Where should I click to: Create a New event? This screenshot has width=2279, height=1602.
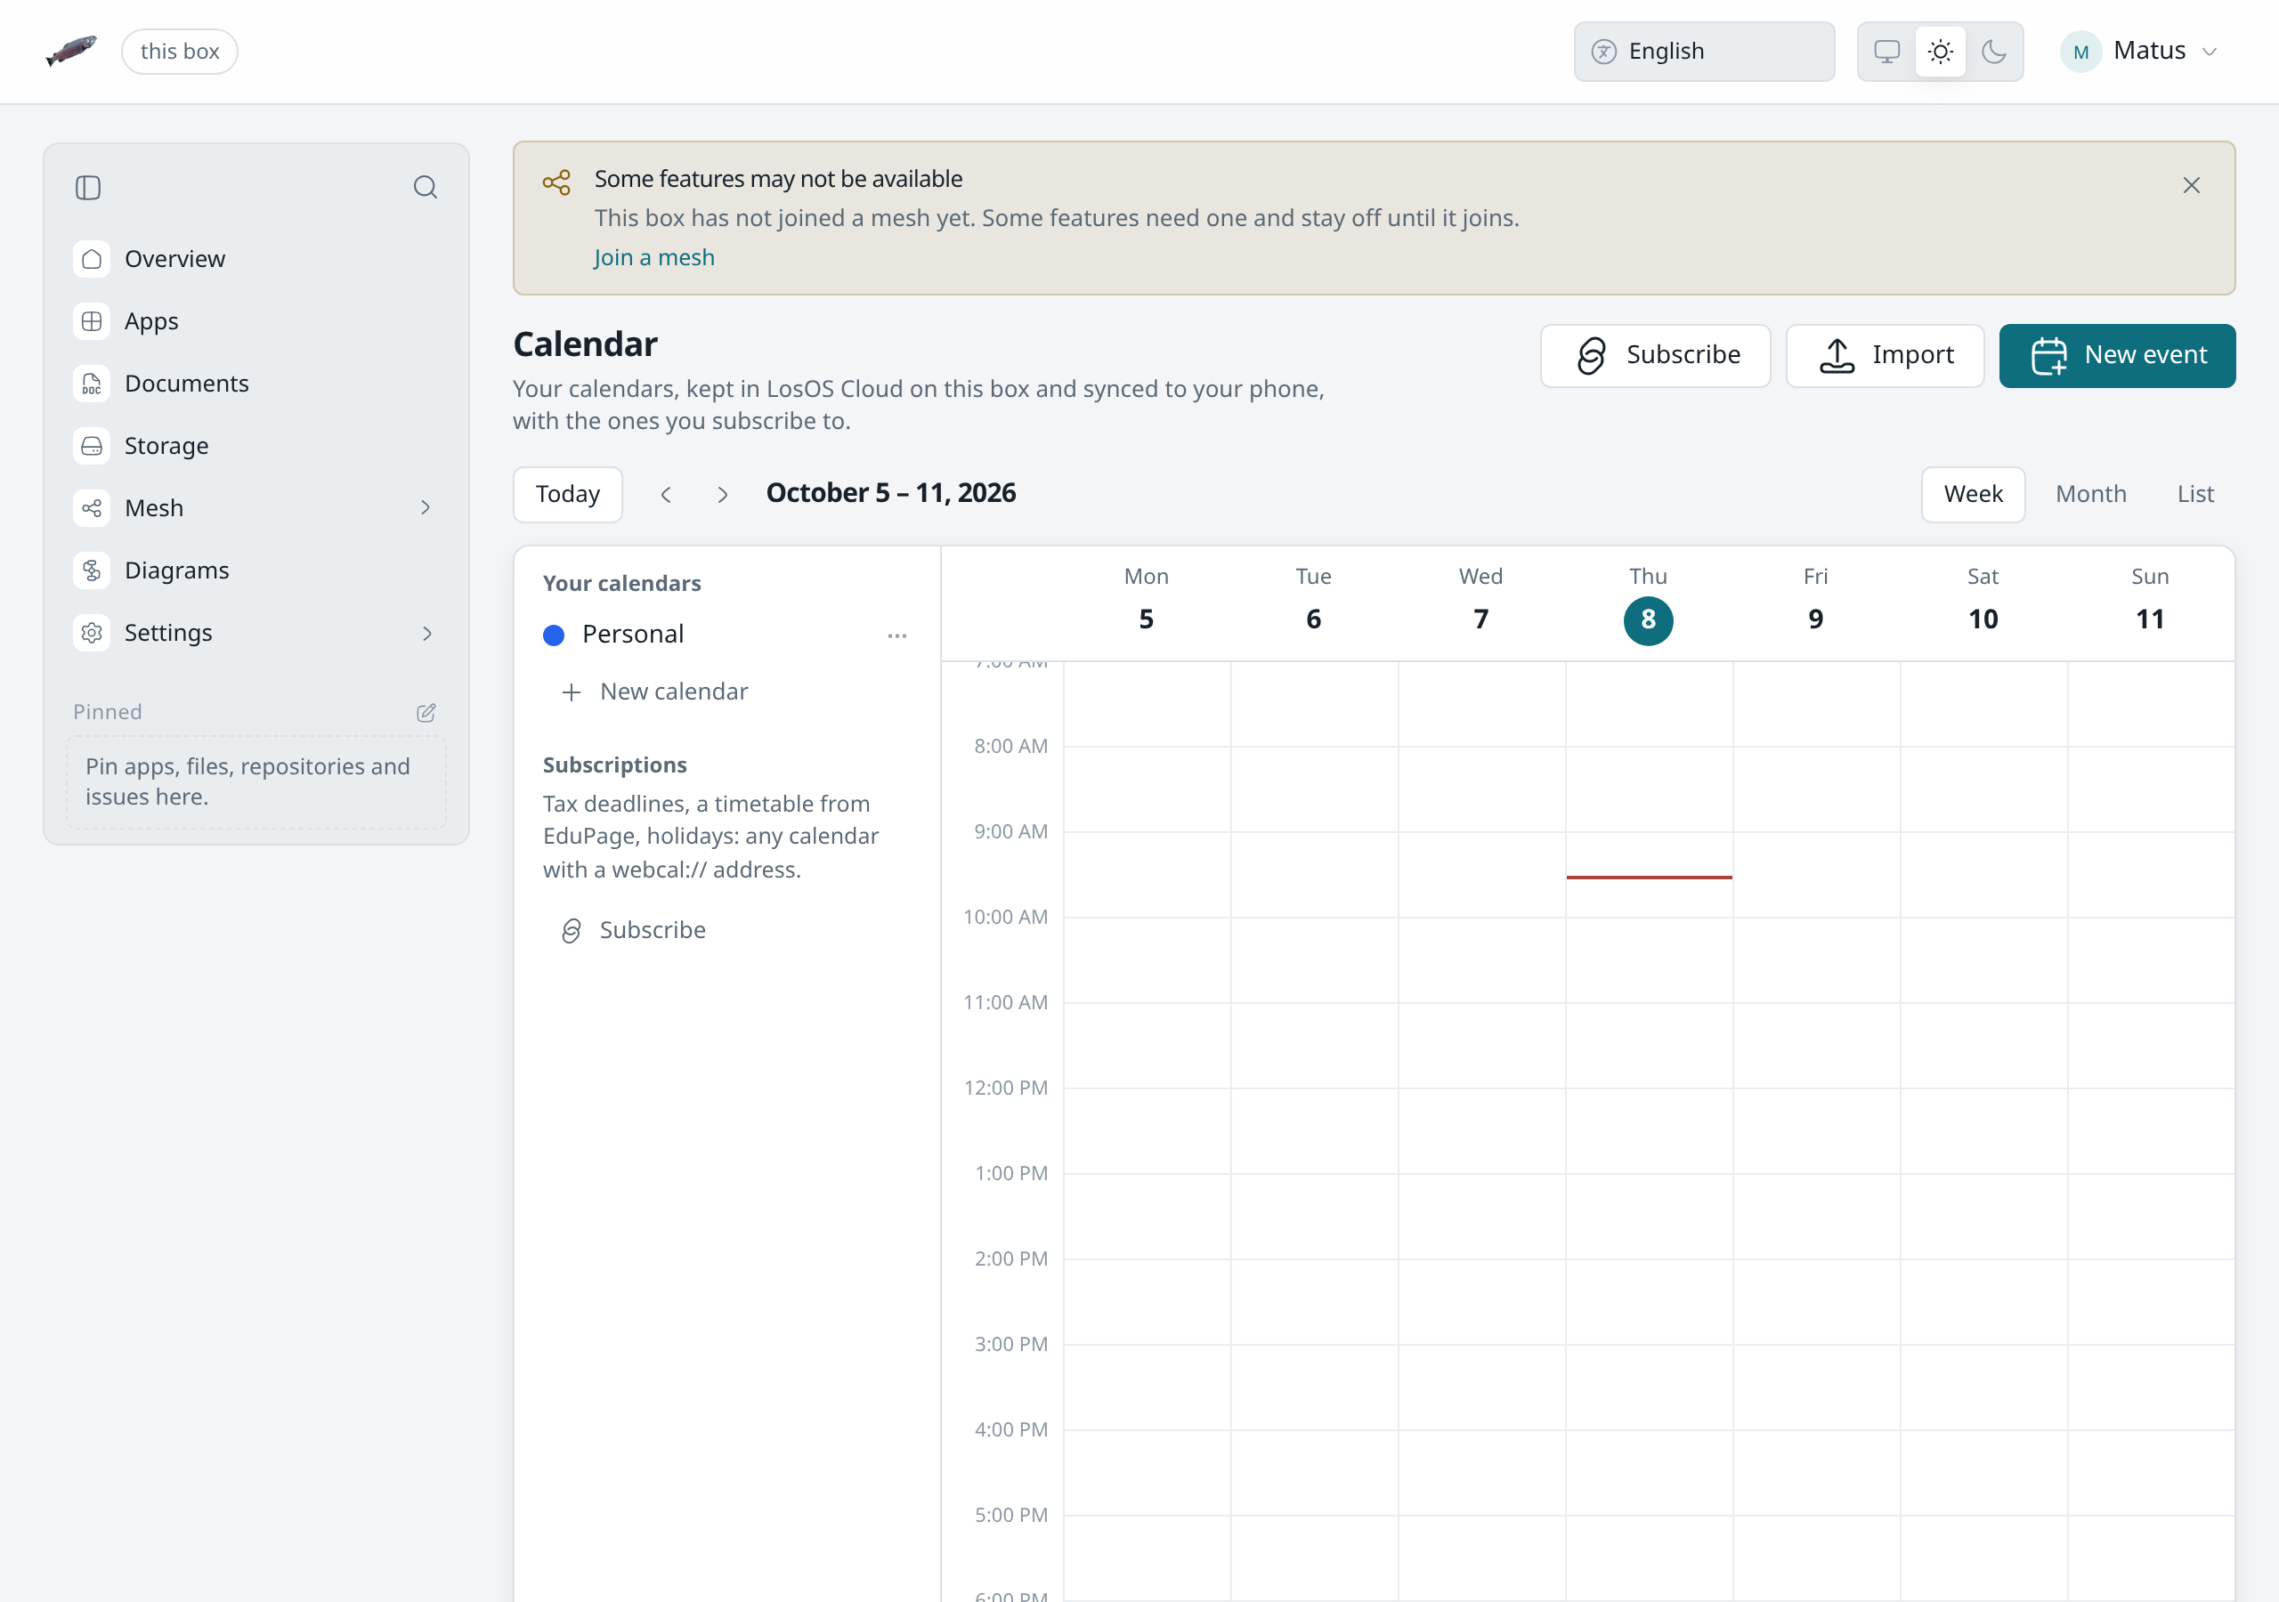tap(2116, 355)
